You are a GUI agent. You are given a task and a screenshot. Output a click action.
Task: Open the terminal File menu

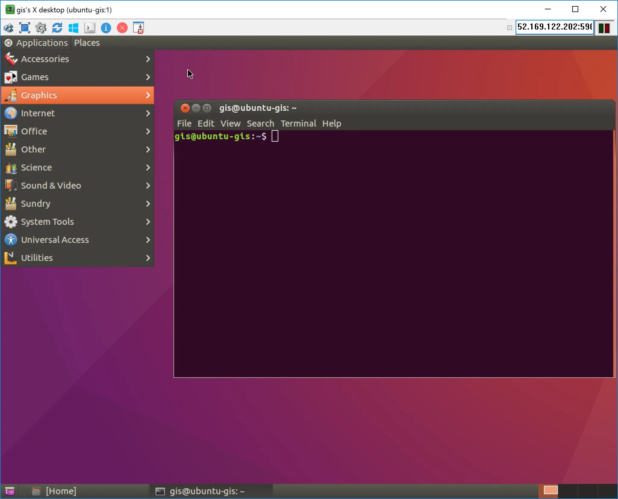click(x=184, y=124)
